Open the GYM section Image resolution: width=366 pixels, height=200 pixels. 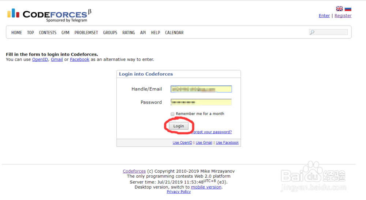tap(66, 32)
